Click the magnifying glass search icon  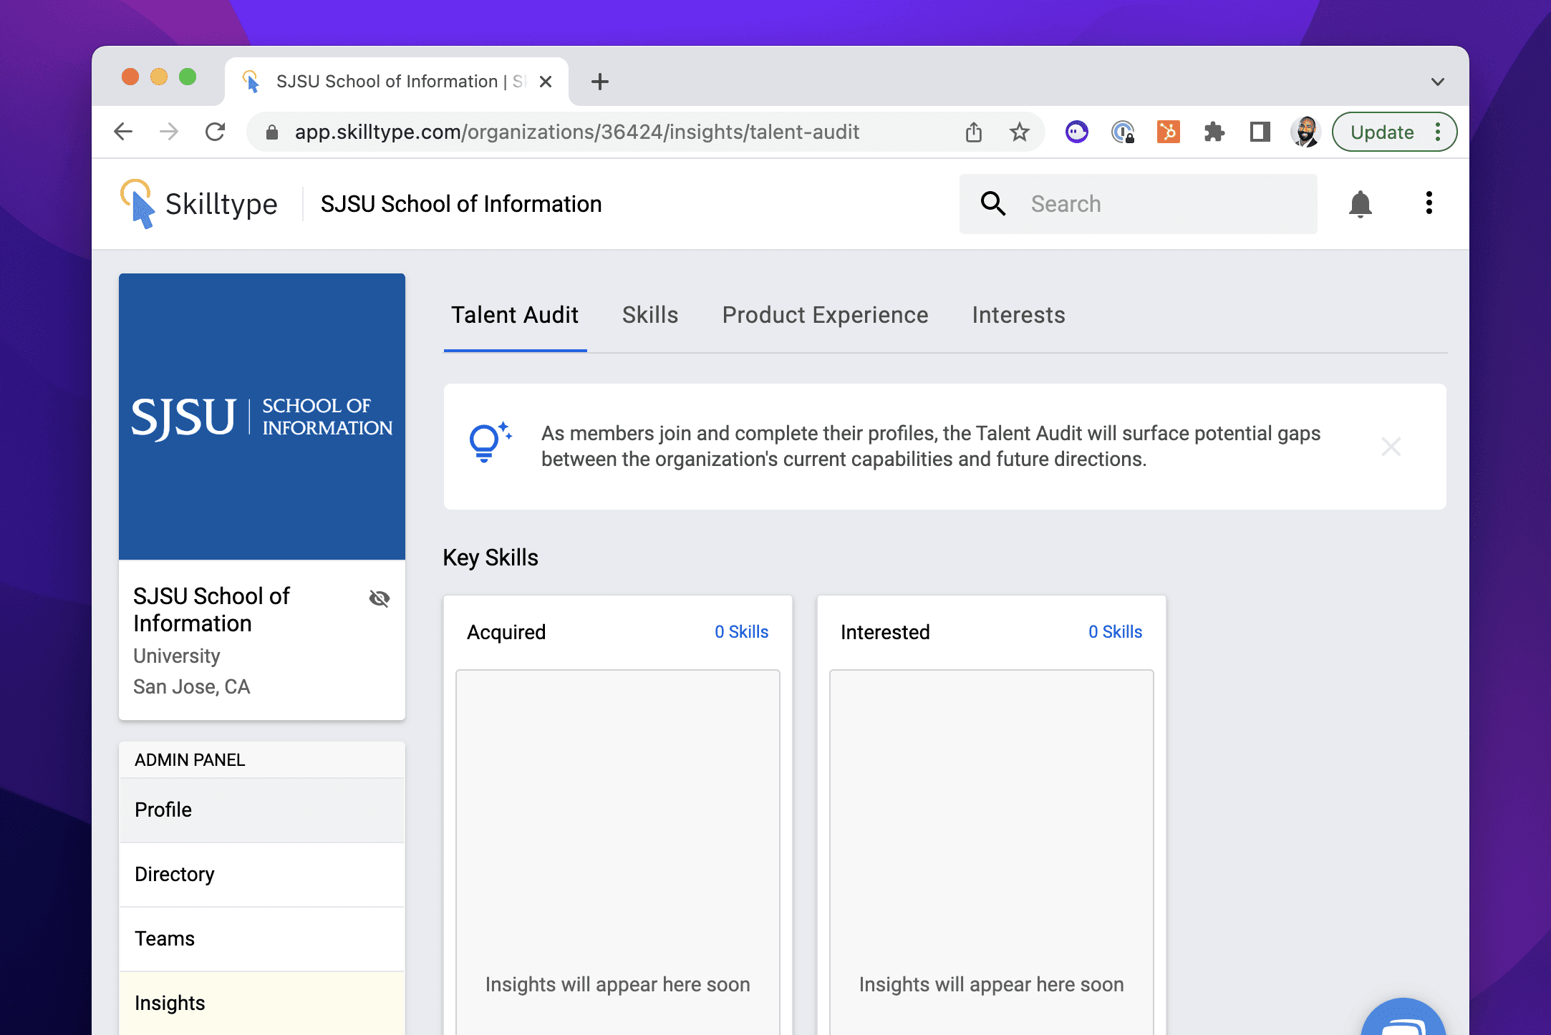click(992, 204)
